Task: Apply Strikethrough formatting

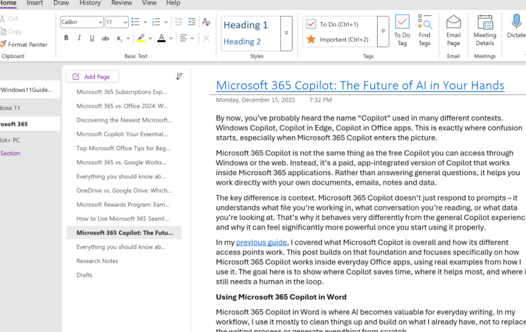Action: coord(105,38)
